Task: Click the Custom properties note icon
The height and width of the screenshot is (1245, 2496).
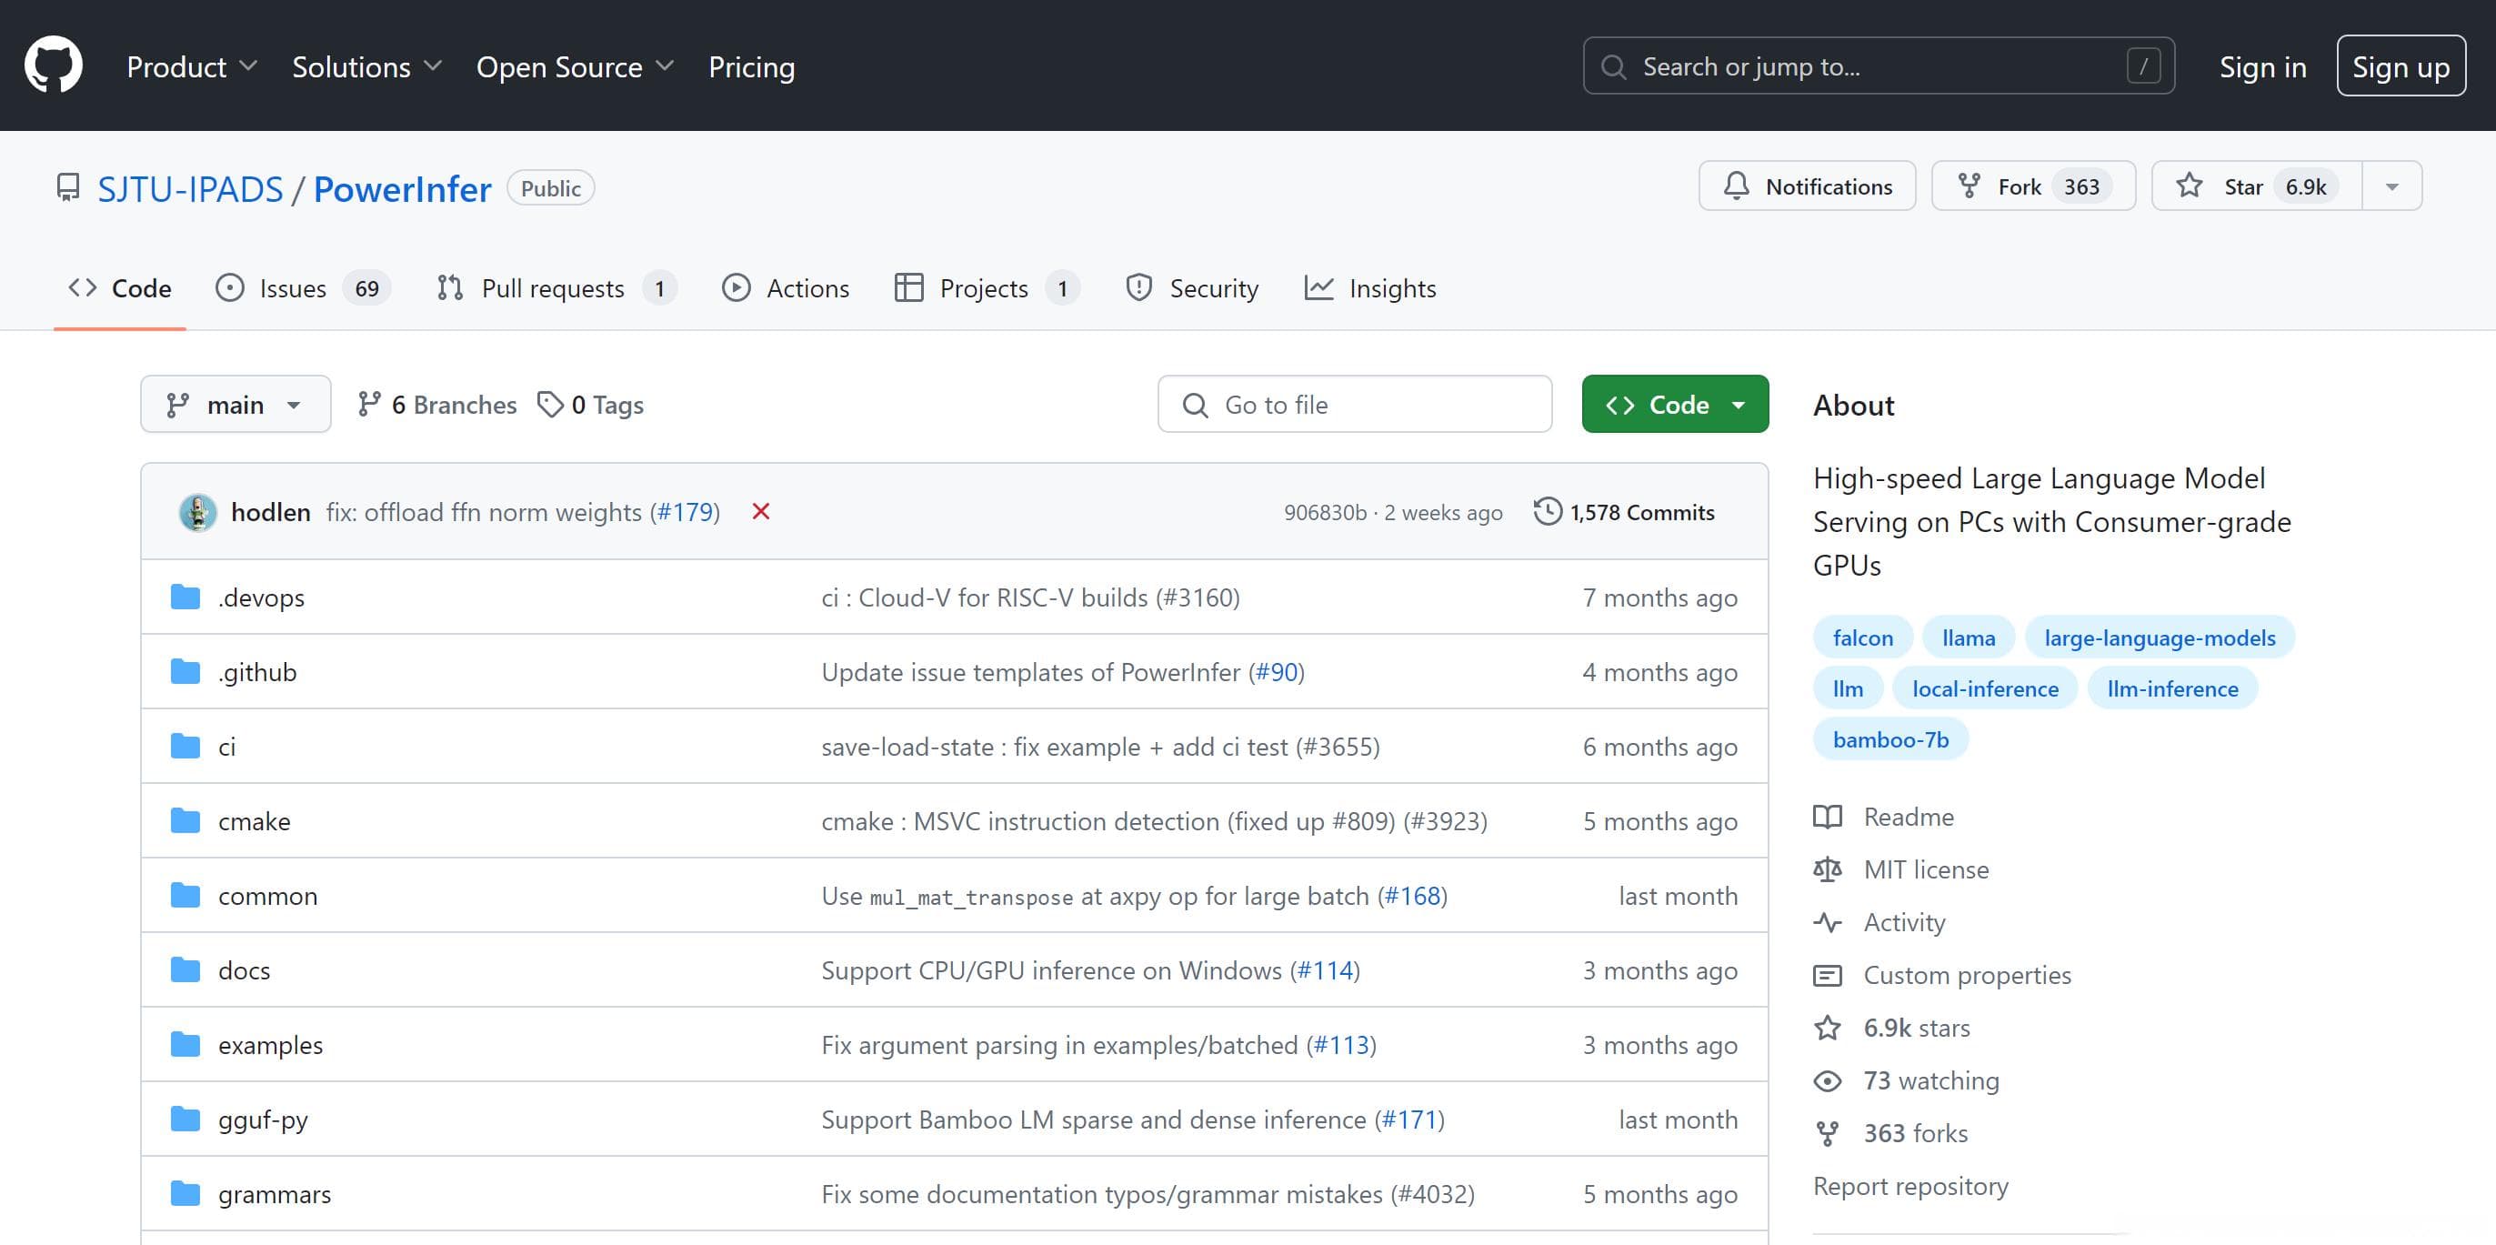Action: pyautogui.click(x=1828, y=975)
